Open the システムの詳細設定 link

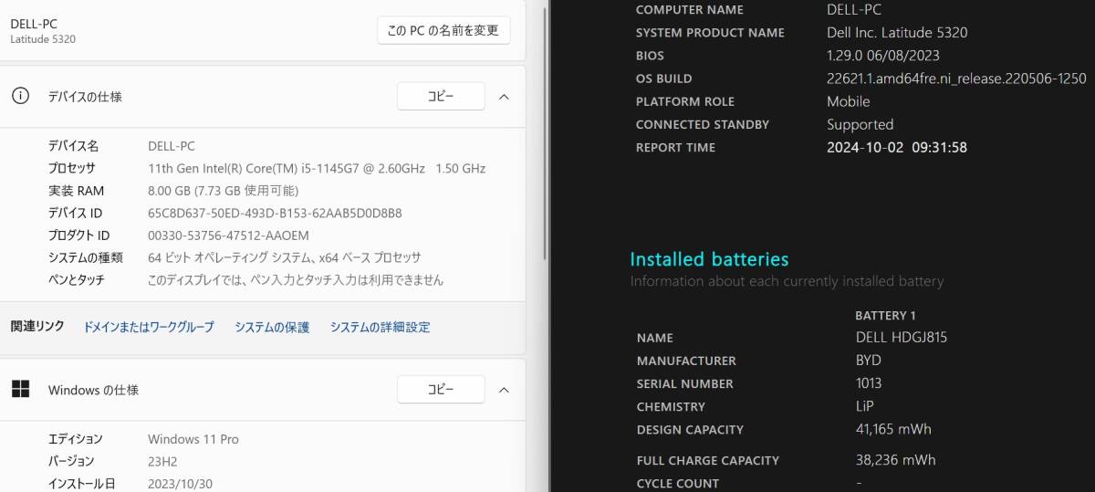pos(380,327)
